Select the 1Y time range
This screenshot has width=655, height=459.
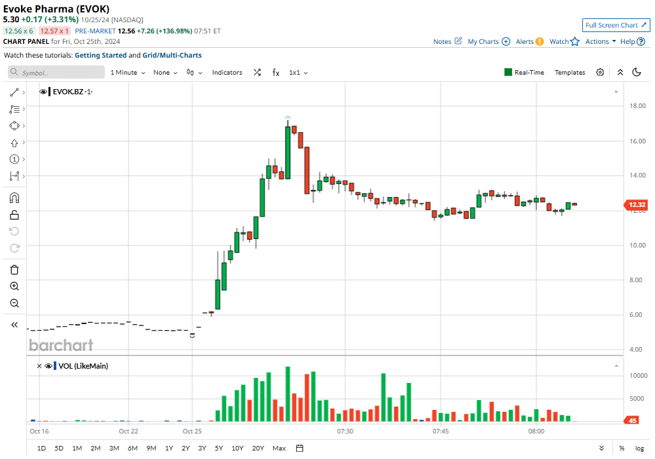pos(169,448)
